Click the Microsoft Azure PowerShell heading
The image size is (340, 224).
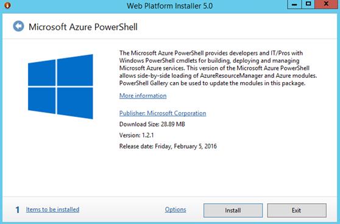83,27
